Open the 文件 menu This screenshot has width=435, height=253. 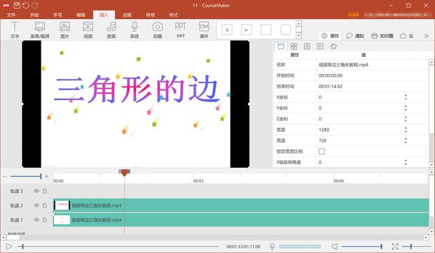point(11,15)
